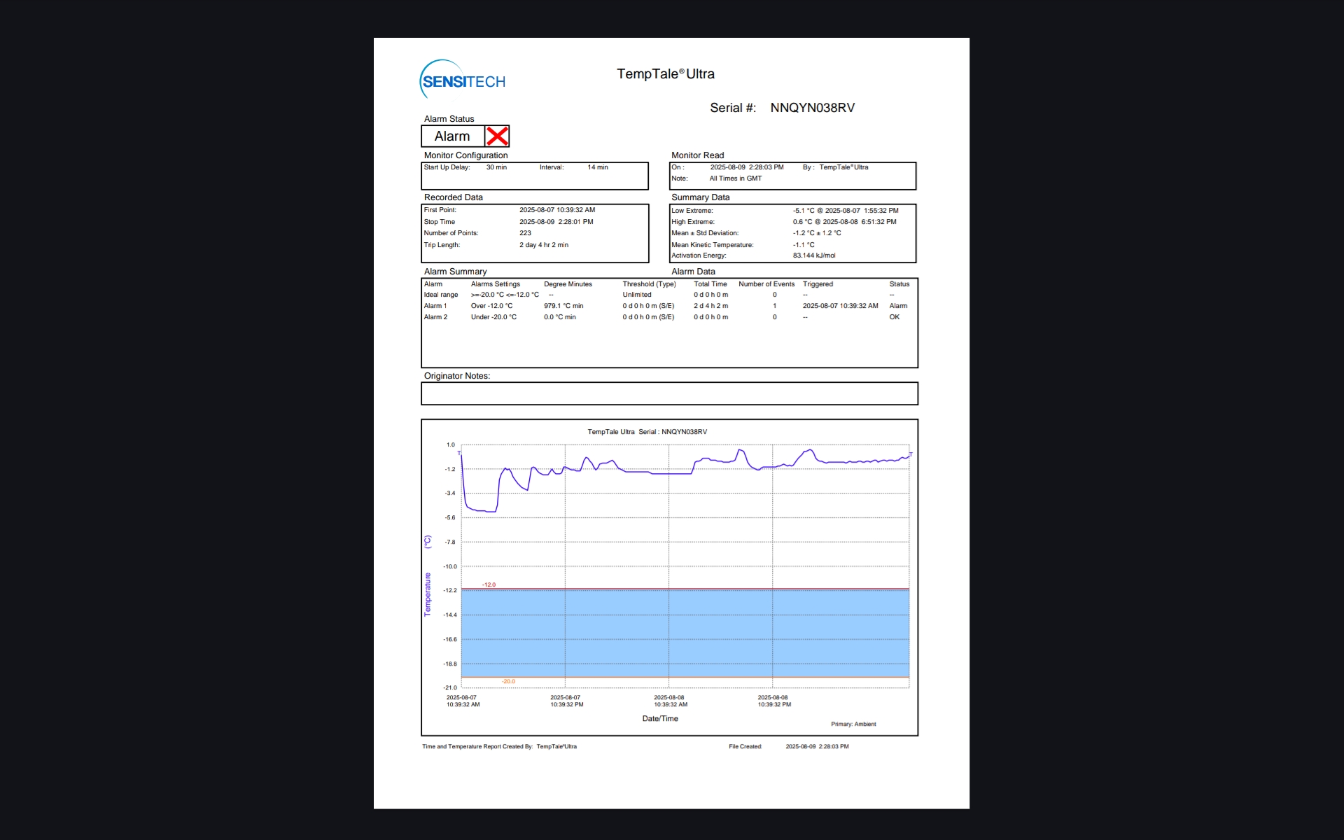
Task: Click the Alarm 1 row in Alarm Summary
Action: coord(435,306)
